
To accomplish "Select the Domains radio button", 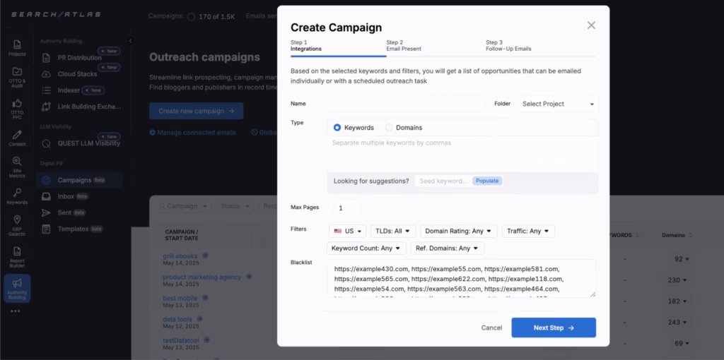I will 389,128.
